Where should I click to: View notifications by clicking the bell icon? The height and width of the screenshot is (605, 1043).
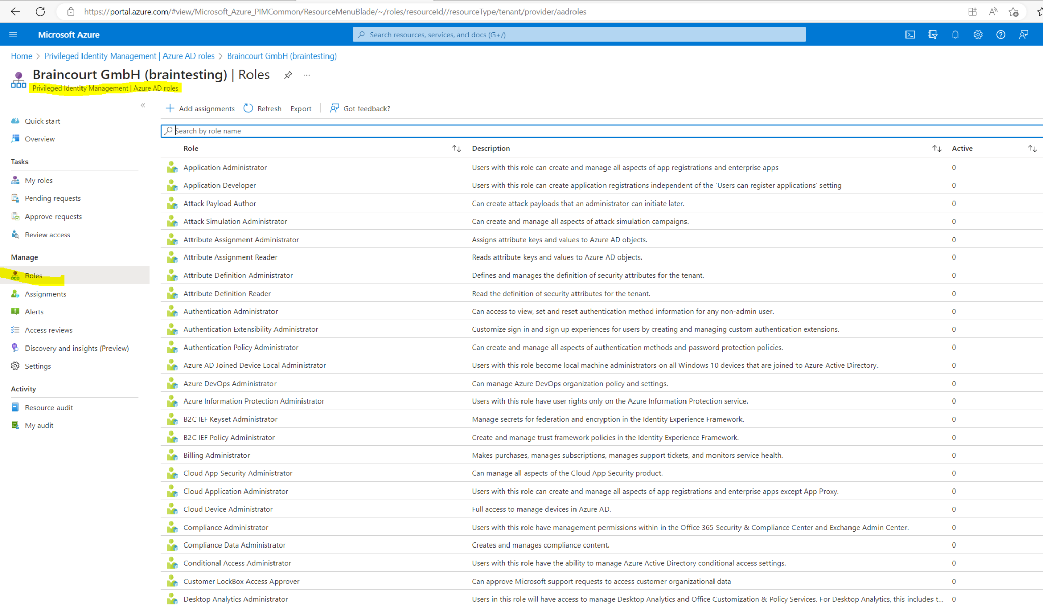click(955, 34)
